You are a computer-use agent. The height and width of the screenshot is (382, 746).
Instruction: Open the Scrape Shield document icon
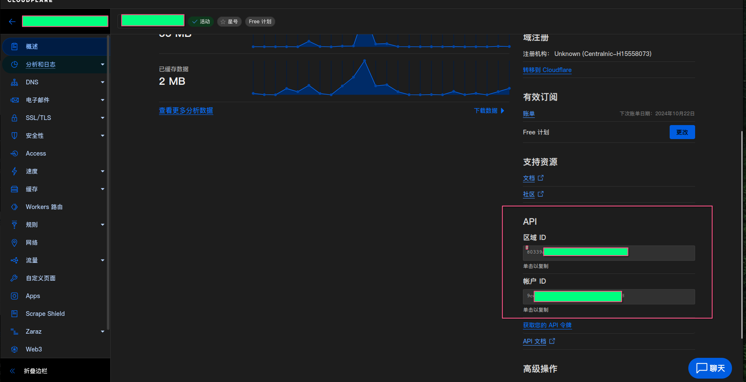click(x=14, y=314)
